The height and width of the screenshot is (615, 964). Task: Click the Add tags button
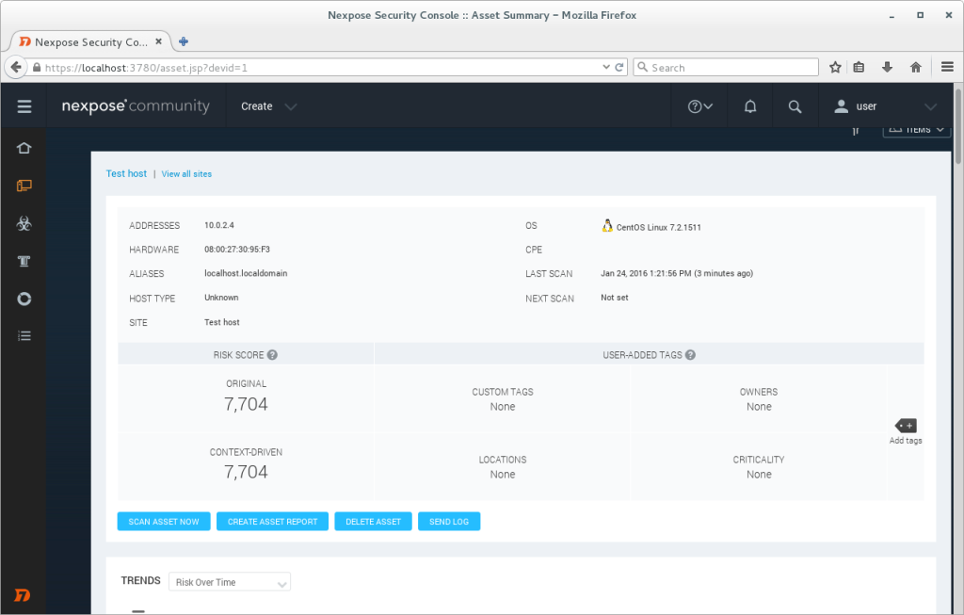(905, 427)
